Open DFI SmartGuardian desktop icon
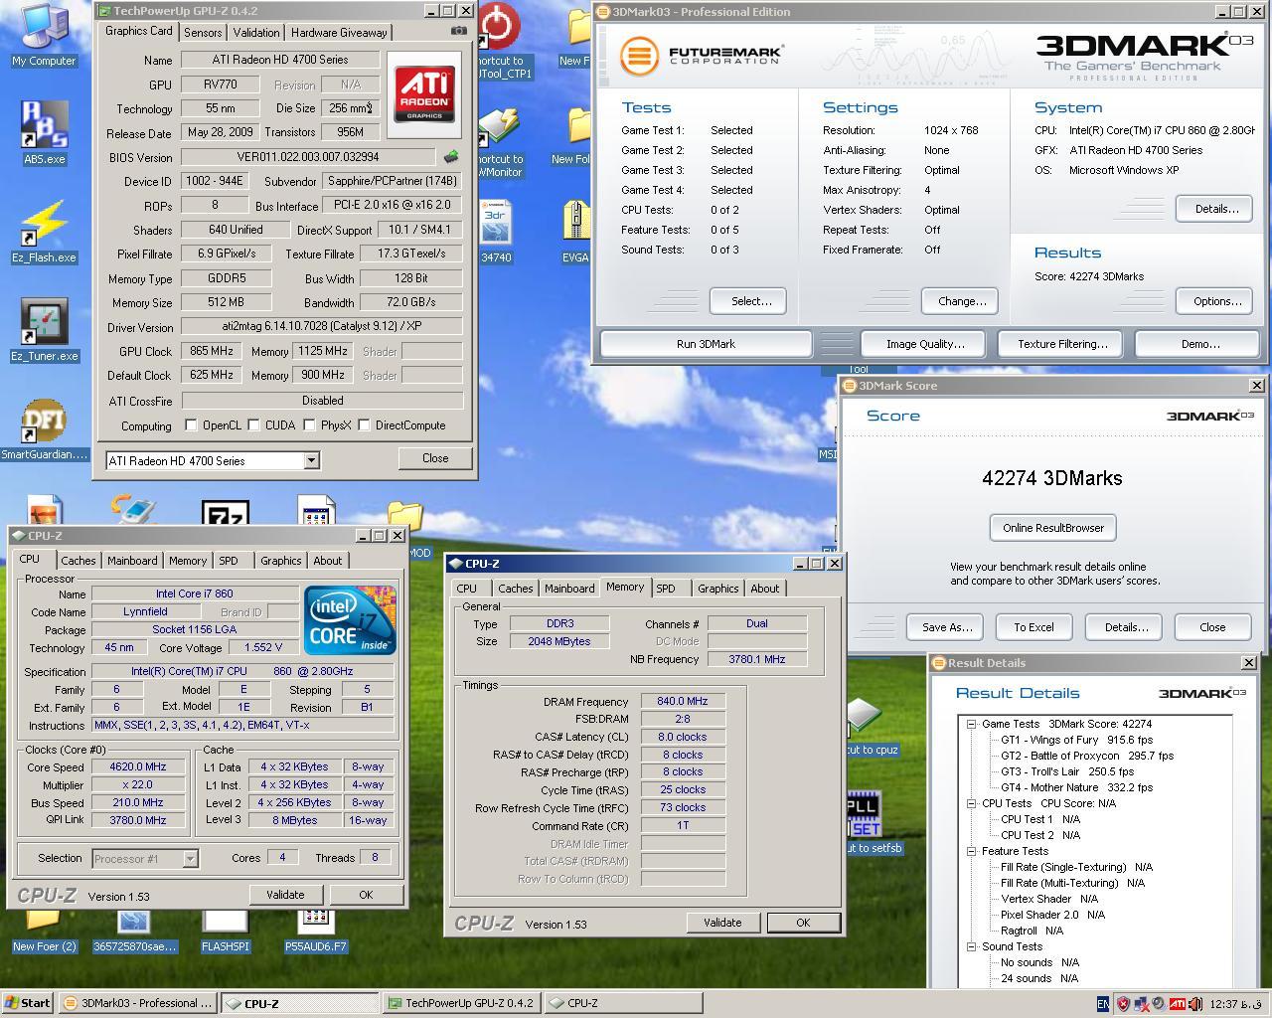This screenshot has height=1018, width=1272. tap(44, 427)
